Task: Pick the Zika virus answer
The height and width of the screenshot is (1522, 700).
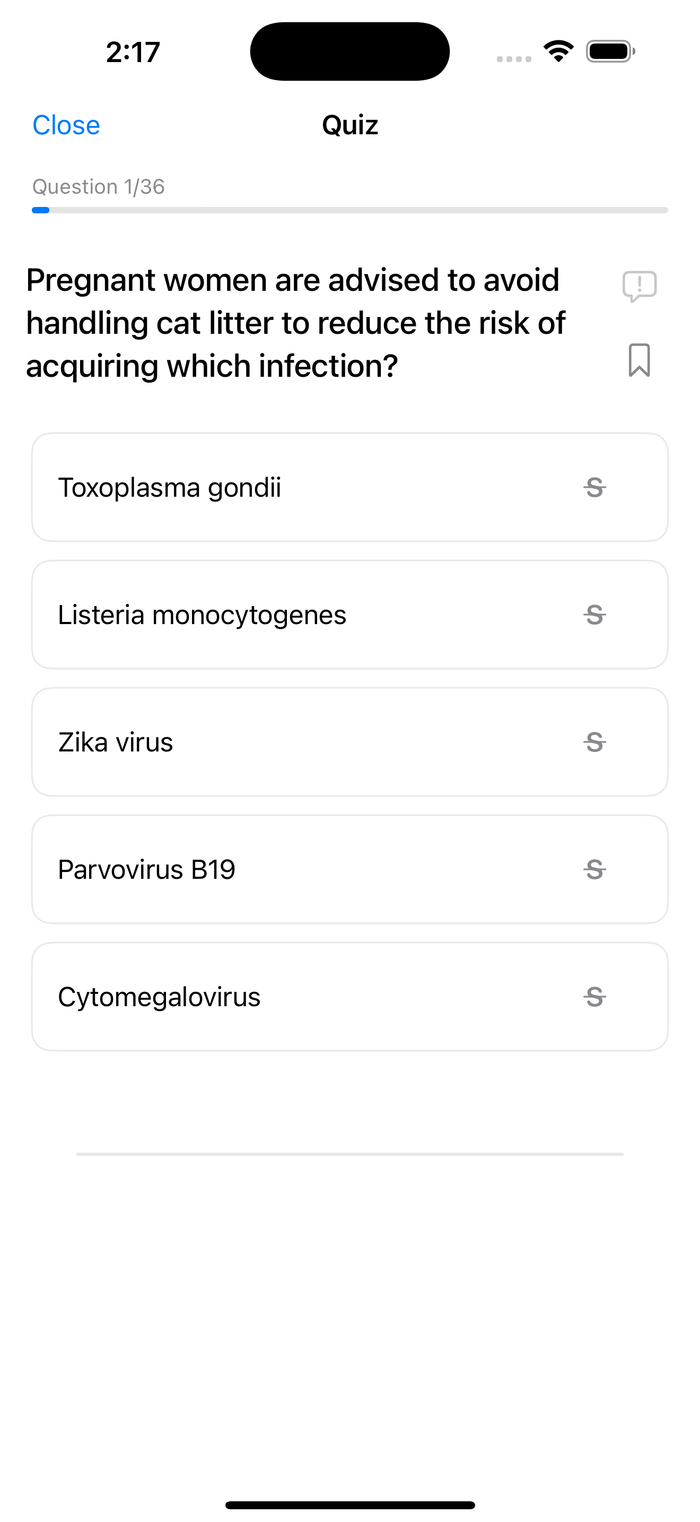Action: click(x=350, y=742)
